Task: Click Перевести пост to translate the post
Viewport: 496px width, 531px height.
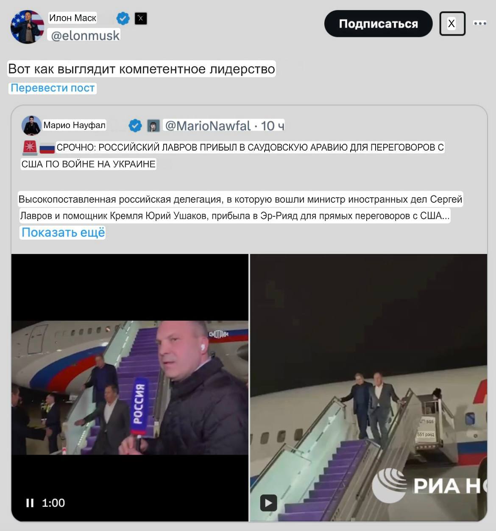Action: coord(53,88)
